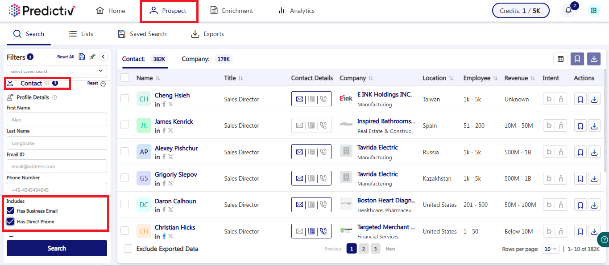
Task: Open Alexey Pishchur's X (Twitter) icon
Action: click(x=170, y=157)
